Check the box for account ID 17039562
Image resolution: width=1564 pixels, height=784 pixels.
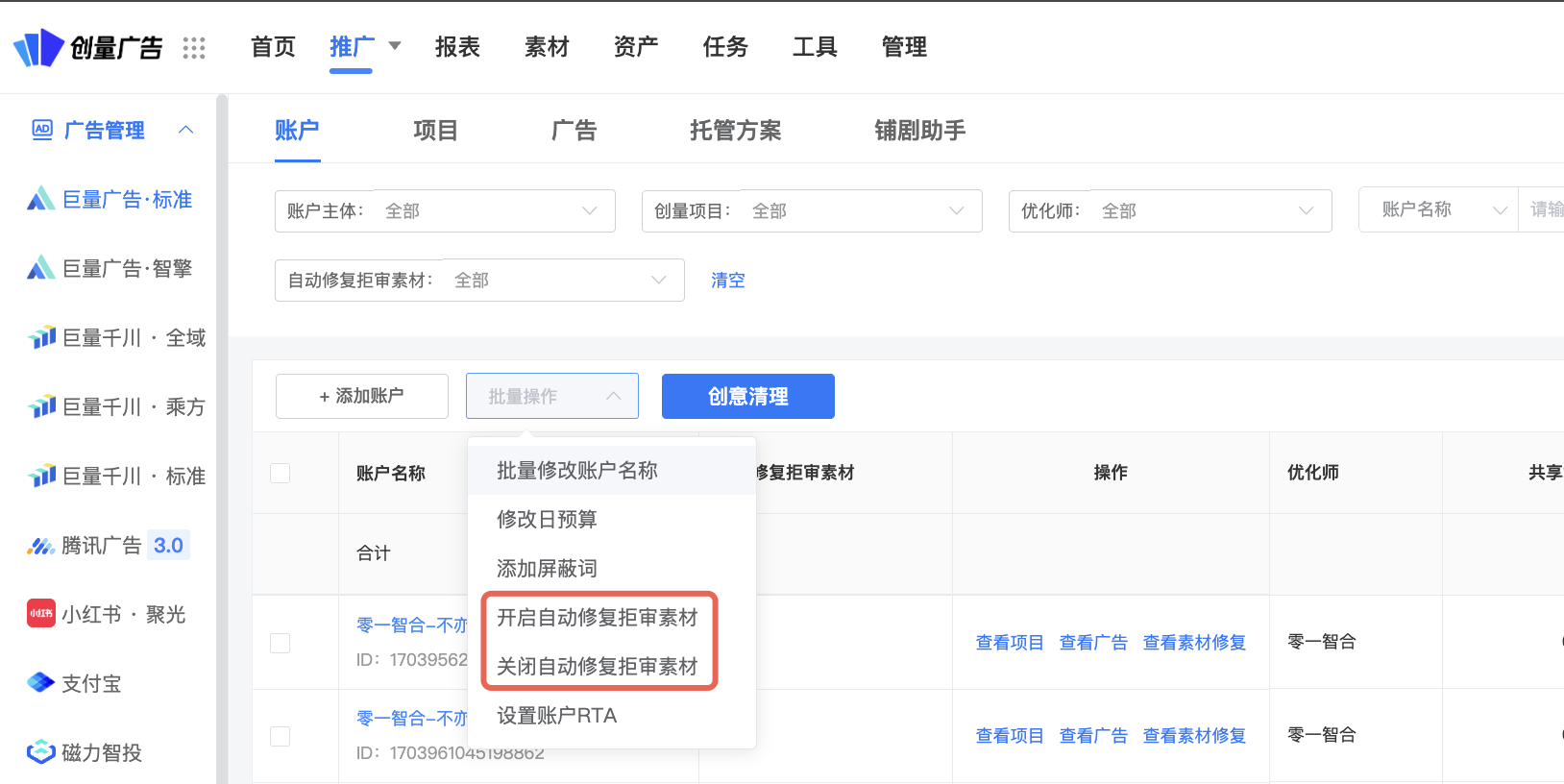click(x=281, y=643)
